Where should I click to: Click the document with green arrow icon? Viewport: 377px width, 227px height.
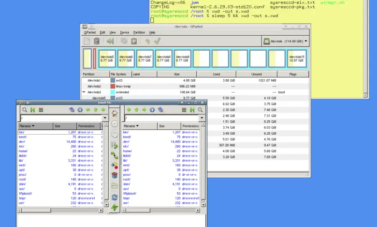pos(115,145)
